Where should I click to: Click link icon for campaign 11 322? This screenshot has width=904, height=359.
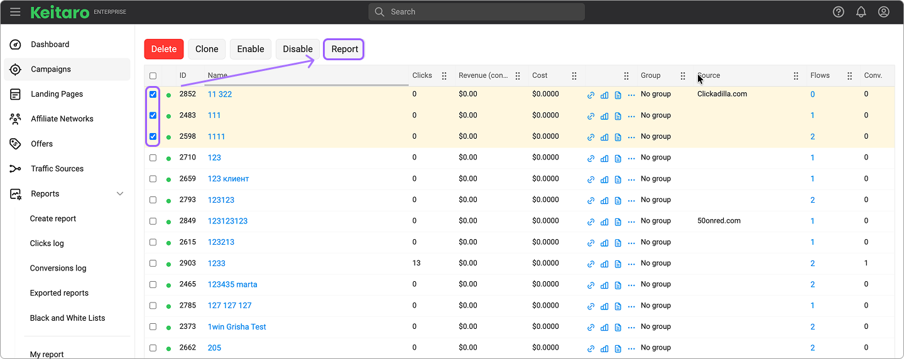click(x=591, y=95)
